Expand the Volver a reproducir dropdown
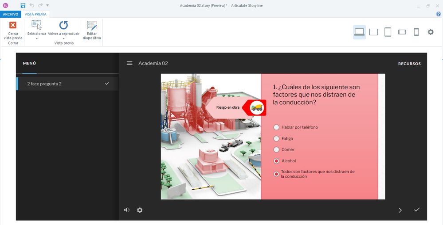Image resolution: width=443 pixels, height=225 pixels. (x=63, y=38)
